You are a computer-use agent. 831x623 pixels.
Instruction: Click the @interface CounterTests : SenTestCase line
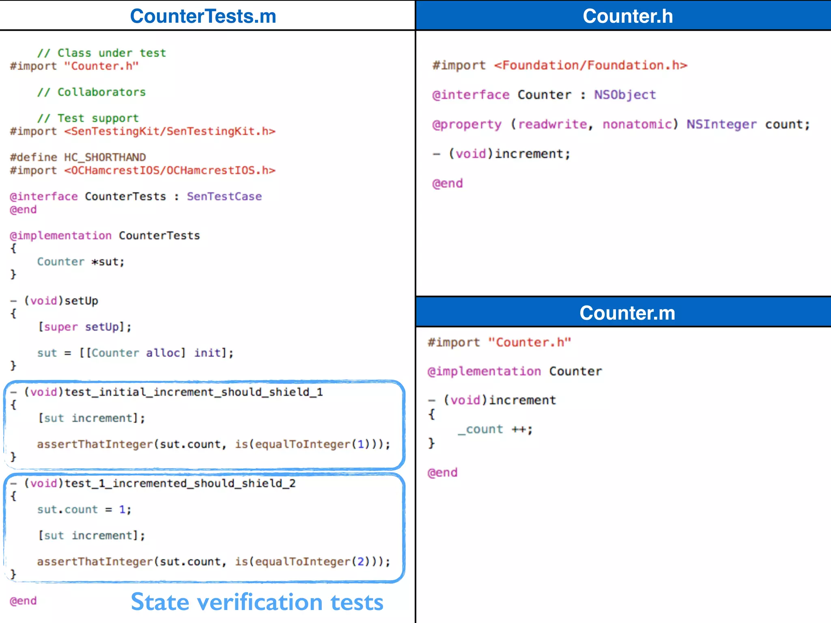coord(136,196)
